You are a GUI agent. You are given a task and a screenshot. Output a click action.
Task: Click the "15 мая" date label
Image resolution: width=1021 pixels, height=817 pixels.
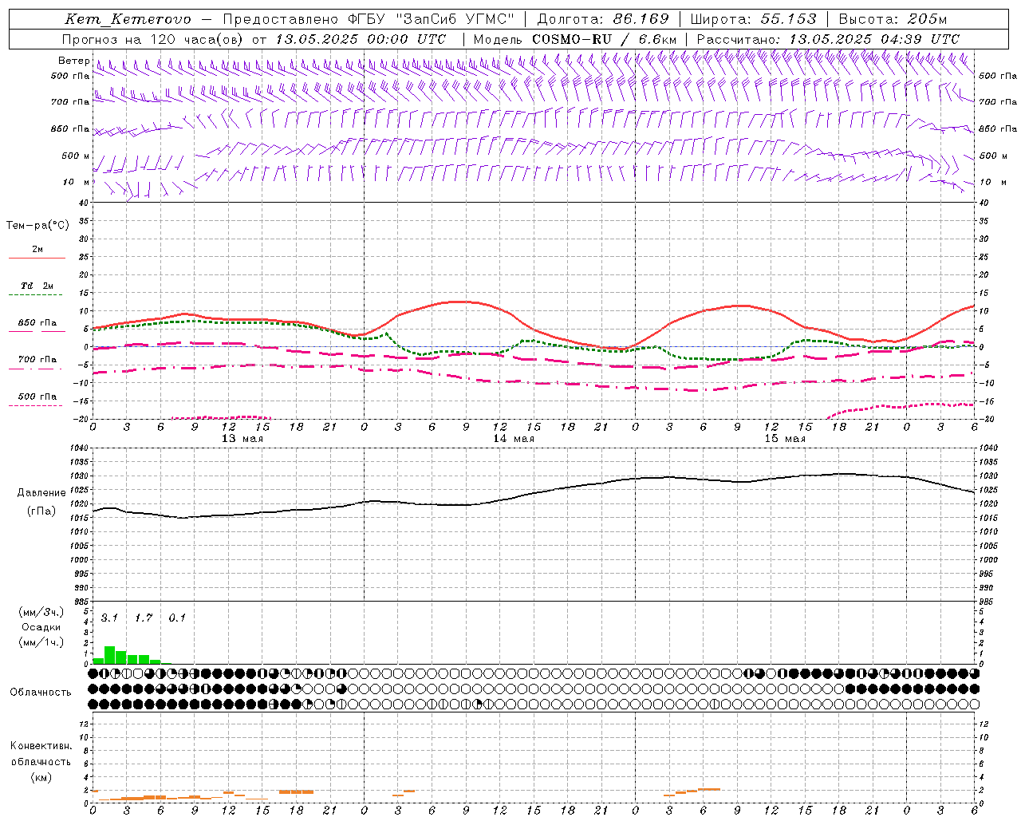pos(785,438)
